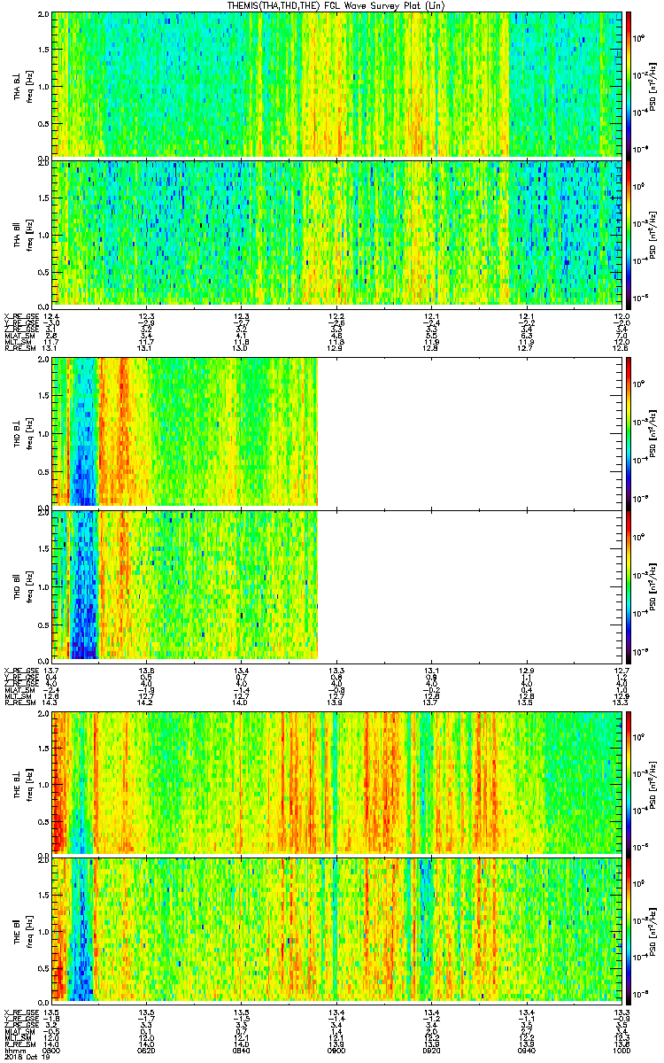664x1063 pixels.
Task: Click the '2.0' frequency tick of THA B-perpendicular panel
Action: 43,16
